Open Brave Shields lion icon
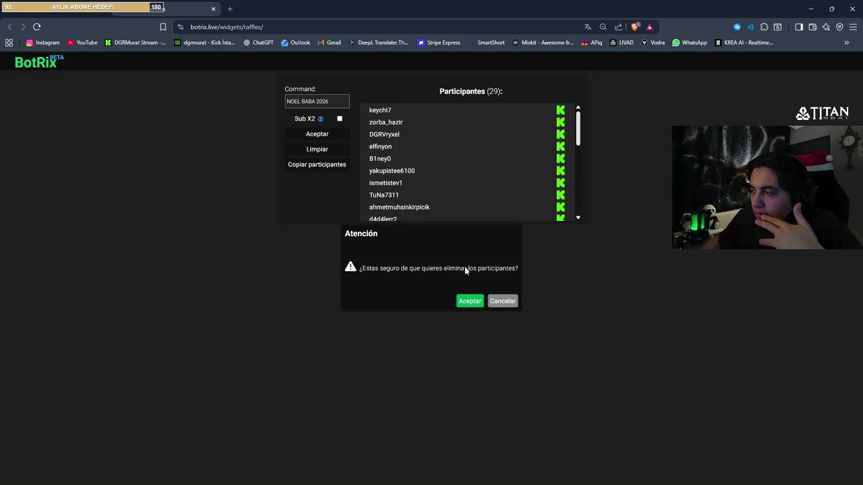863x485 pixels. point(634,27)
